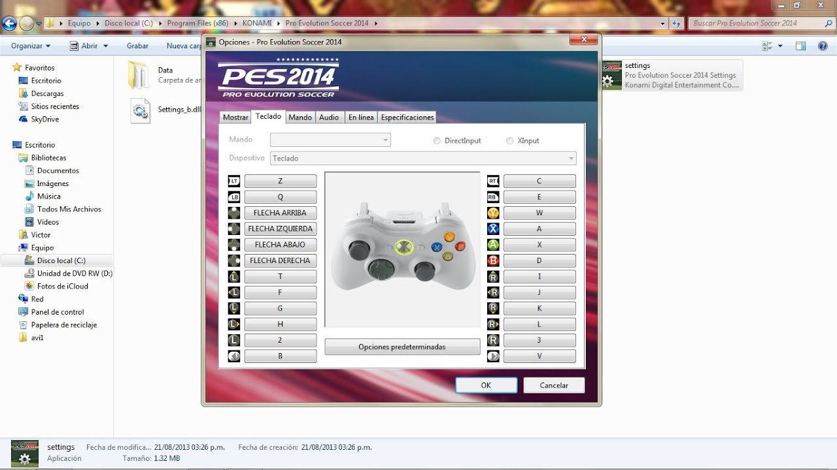Expand Disco local (C:) breadcrumb arrow

click(x=160, y=23)
